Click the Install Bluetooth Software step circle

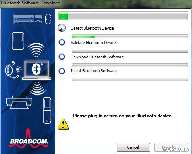tap(62, 71)
